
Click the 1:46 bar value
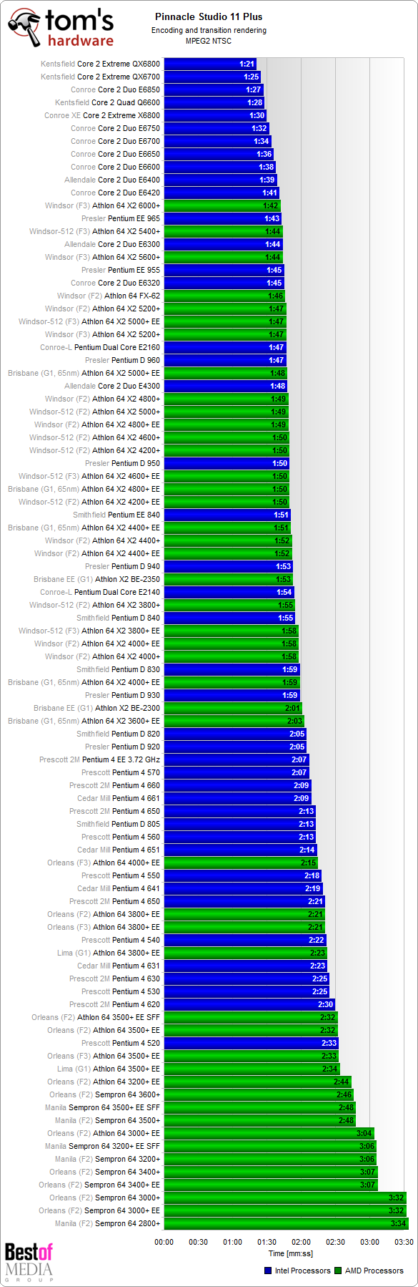pyautogui.click(x=276, y=296)
